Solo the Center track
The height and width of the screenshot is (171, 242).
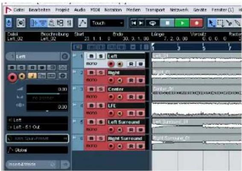pyautogui.click(x=101, y=89)
